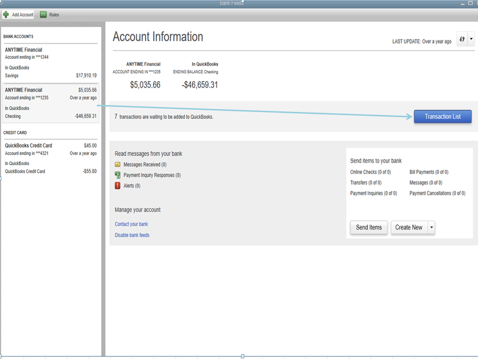Select ANYTIME Financial account ending in 1235
This screenshot has height=359, width=478.
[x=51, y=103]
